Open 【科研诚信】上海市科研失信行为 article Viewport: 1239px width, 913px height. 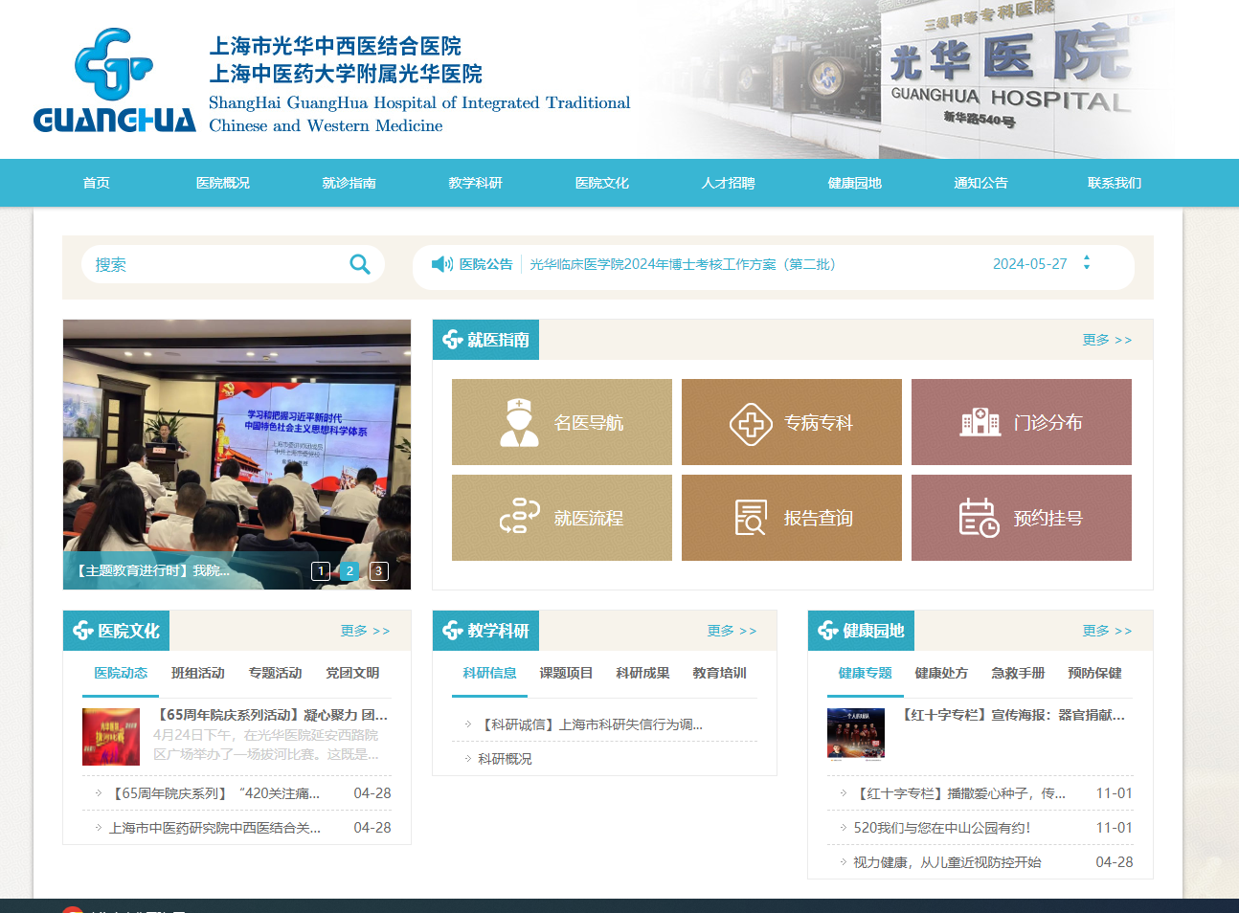[591, 724]
